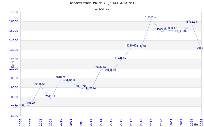204x127 pixels.
Task: Click the 13187.65 data label
Action: [x=141, y=46]
